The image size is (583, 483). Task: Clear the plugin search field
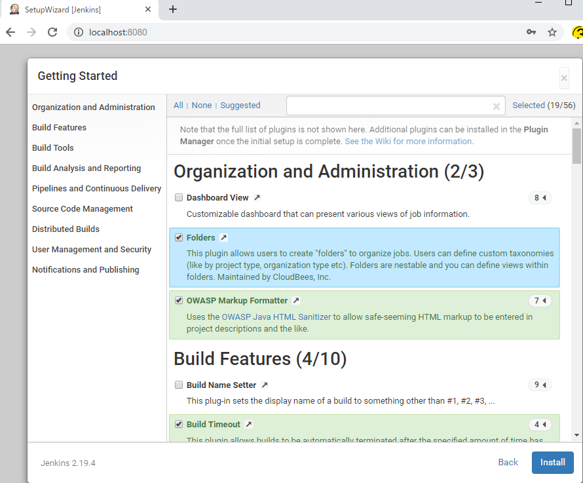click(497, 106)
